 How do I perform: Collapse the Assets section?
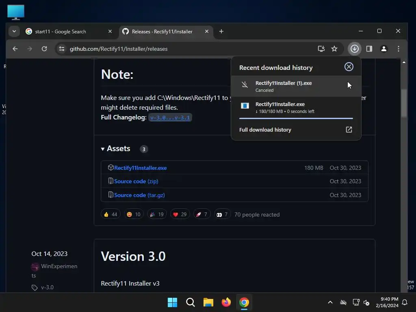click(116, 149)
